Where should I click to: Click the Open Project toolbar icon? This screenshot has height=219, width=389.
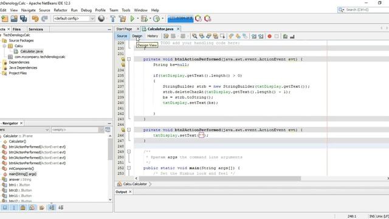coord(14,19)
